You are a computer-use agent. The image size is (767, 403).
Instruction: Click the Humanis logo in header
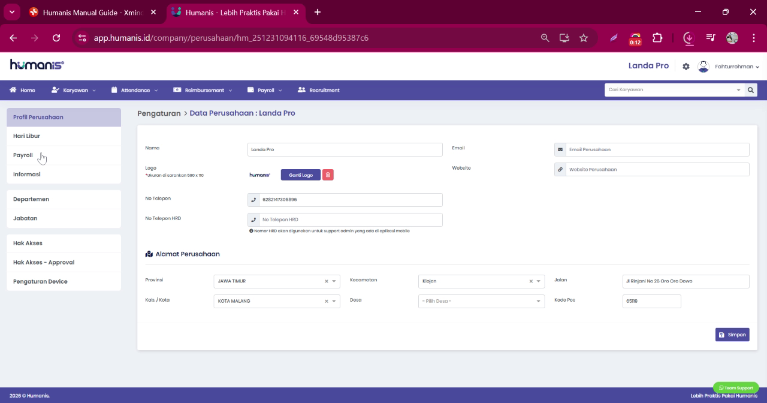click(x=37, y=65)
